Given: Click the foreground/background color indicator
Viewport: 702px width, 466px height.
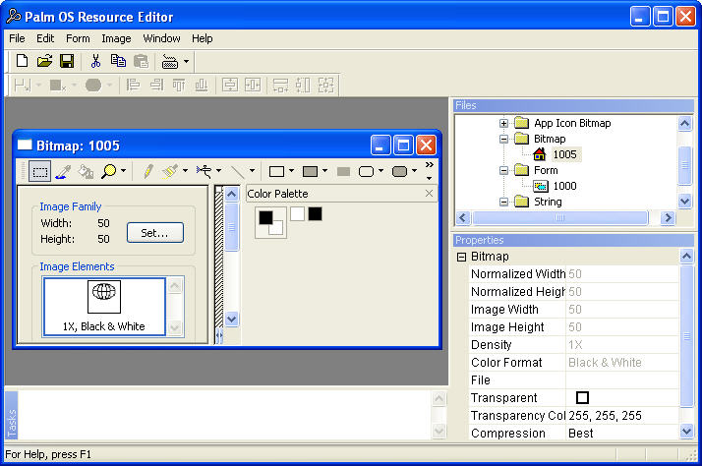Looking at the screenshot, I should coord(270,222).
